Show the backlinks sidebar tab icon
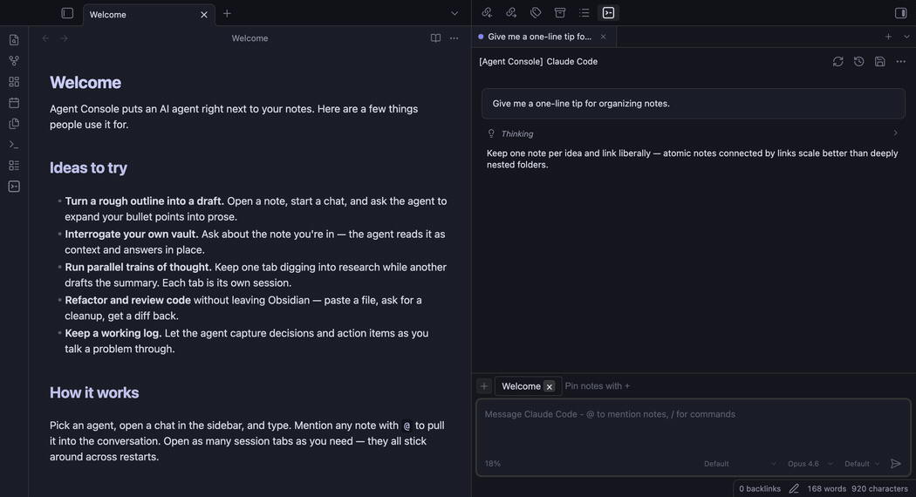 [x=487, y=13]
